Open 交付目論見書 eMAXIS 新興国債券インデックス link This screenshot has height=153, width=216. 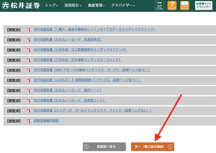(87, 80)
